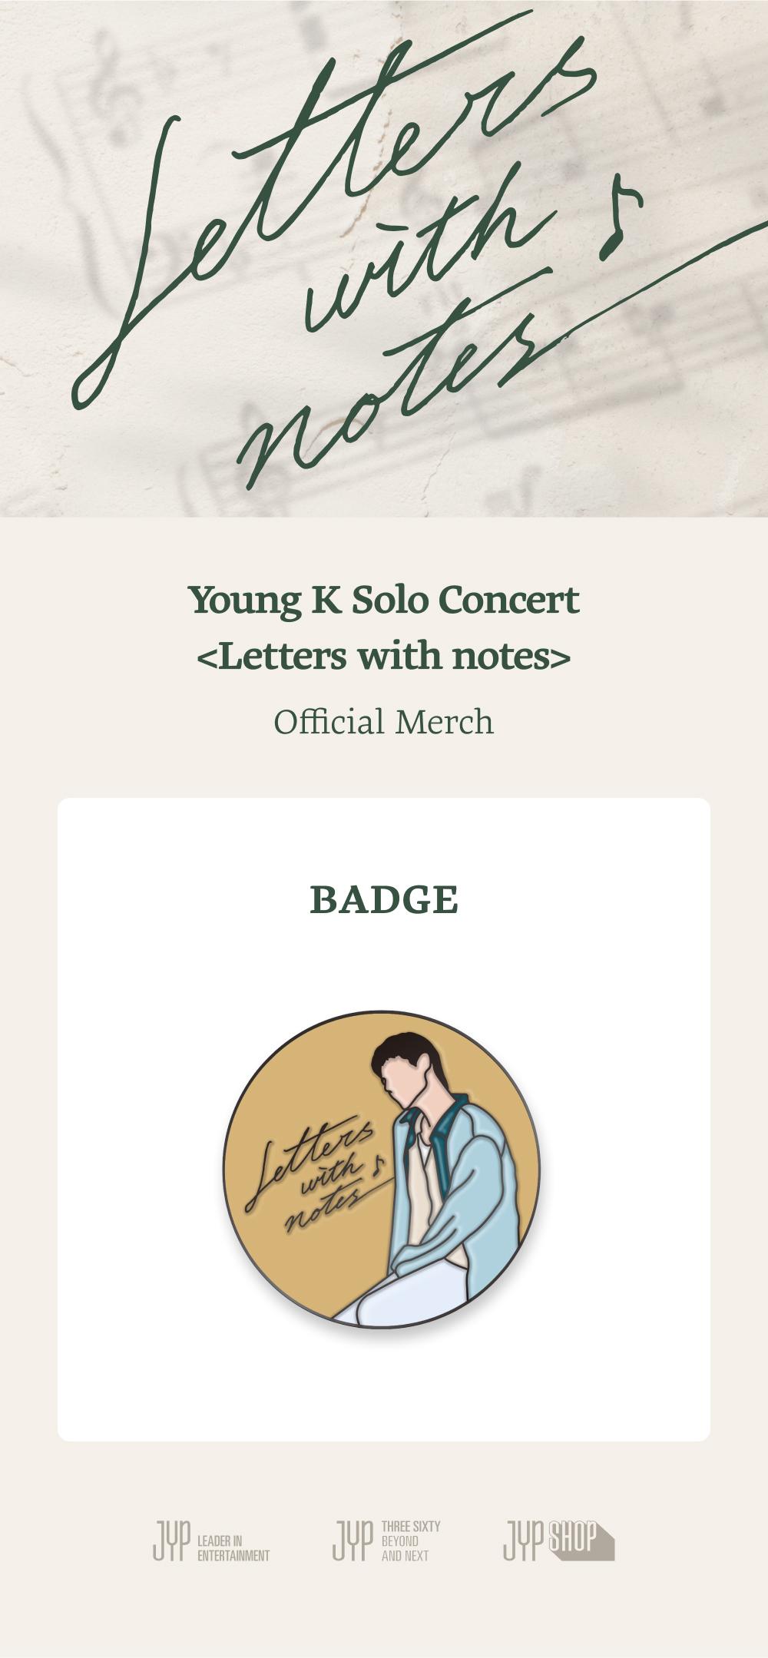Click the small music note on the badge
This screenshot has height=1658, width=768.
pos(377,1167)
